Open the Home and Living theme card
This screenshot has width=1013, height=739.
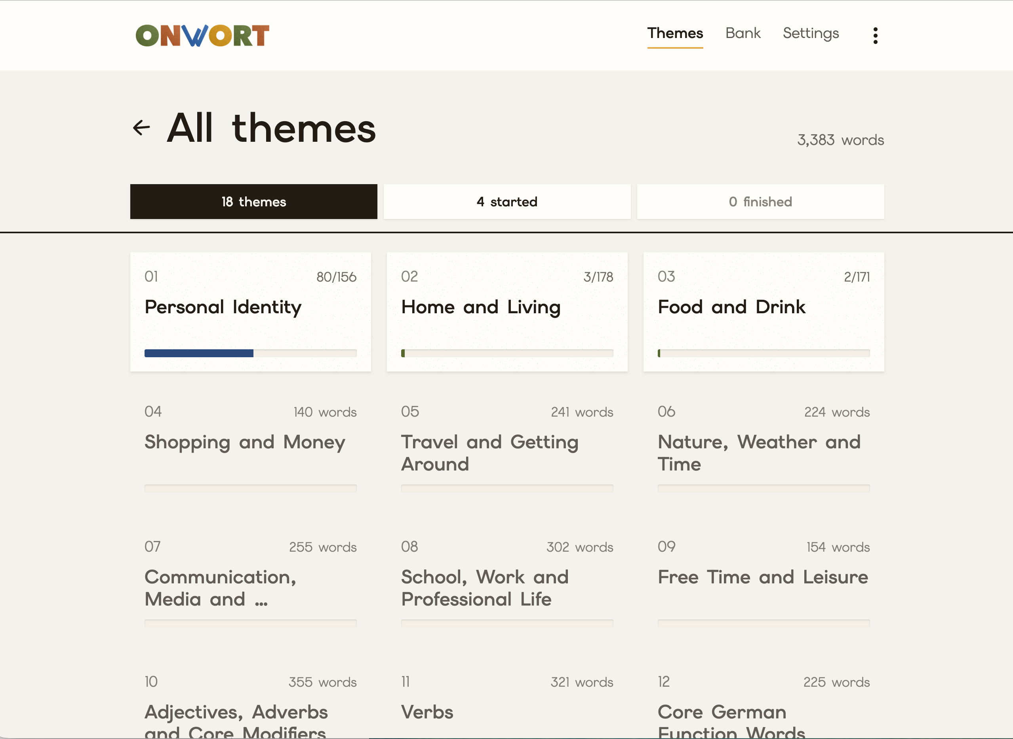tap(507, 312)
